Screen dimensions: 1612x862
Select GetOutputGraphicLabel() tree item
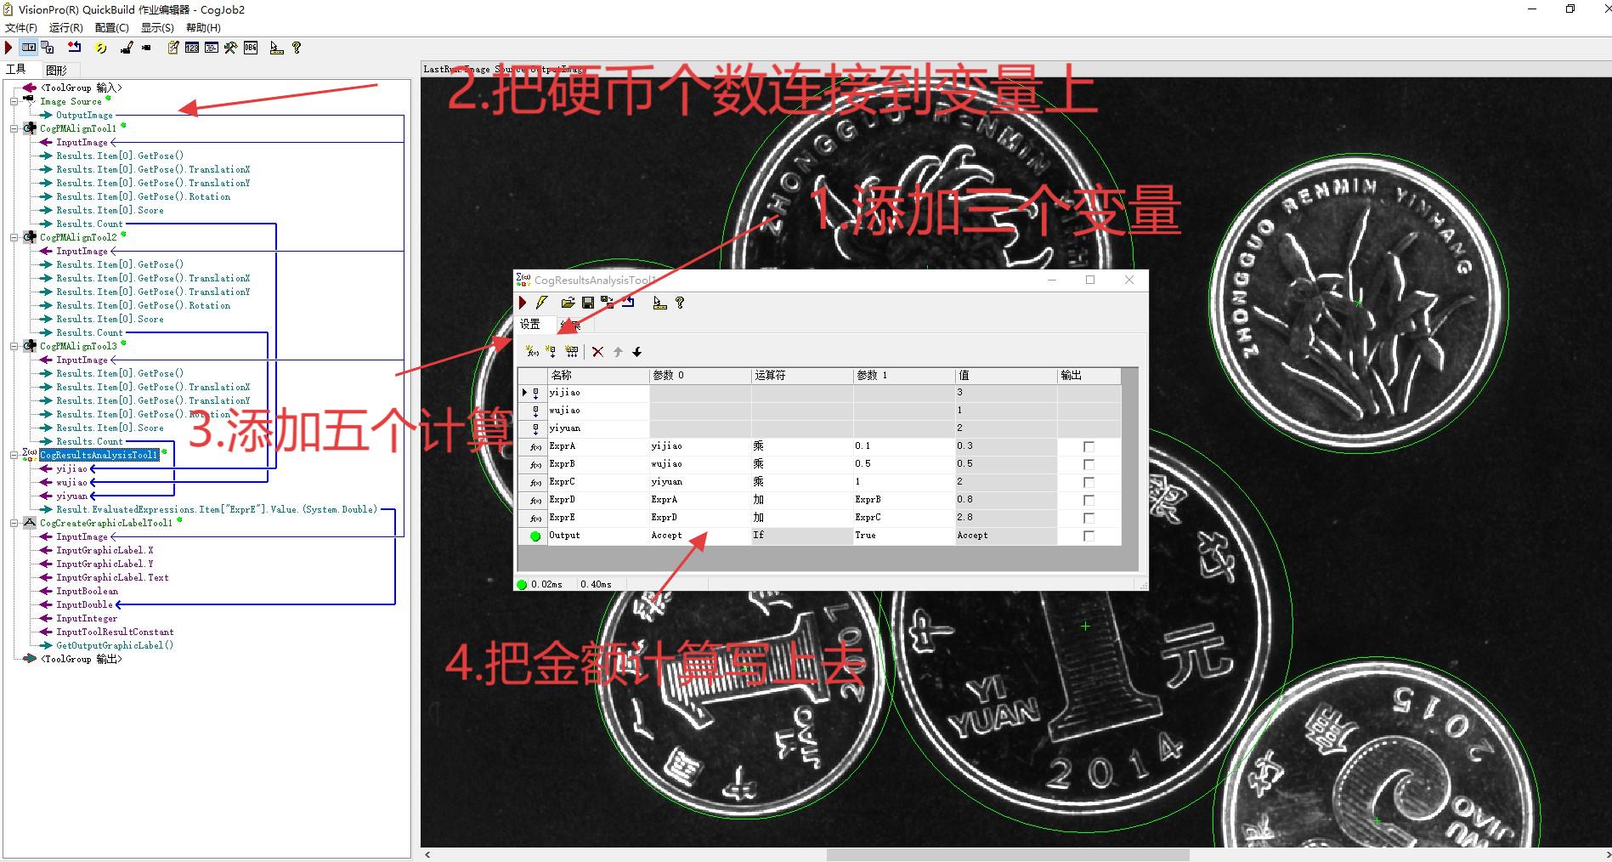[115, 645]
